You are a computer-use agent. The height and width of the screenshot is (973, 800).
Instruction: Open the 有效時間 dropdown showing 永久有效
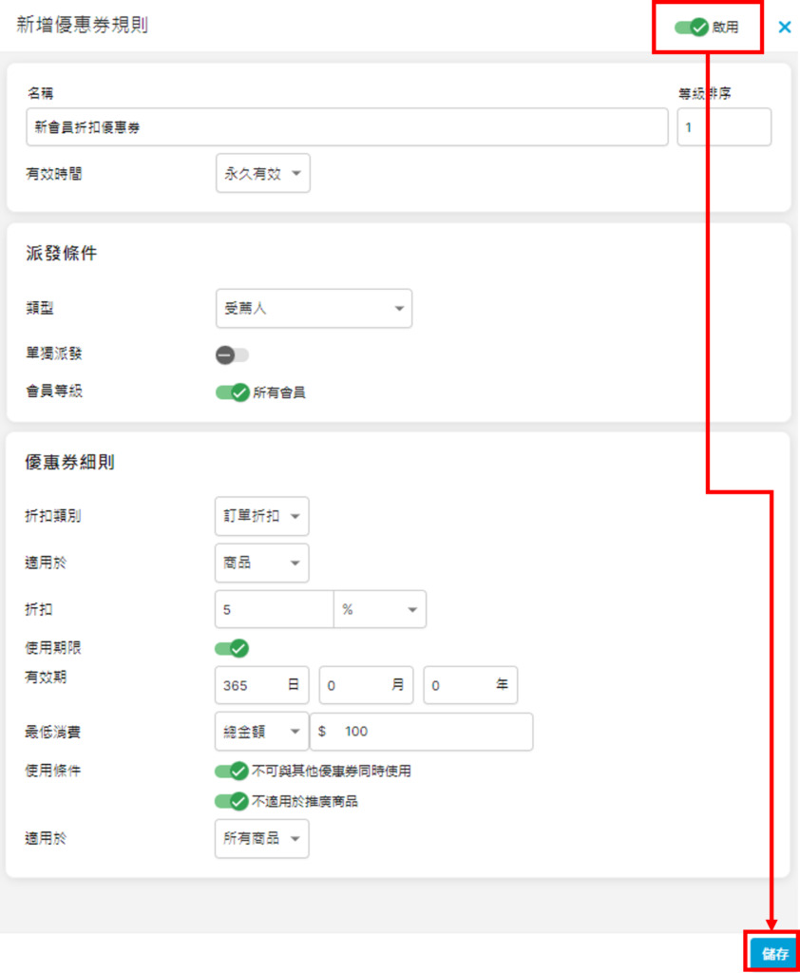tap(262, 174)
